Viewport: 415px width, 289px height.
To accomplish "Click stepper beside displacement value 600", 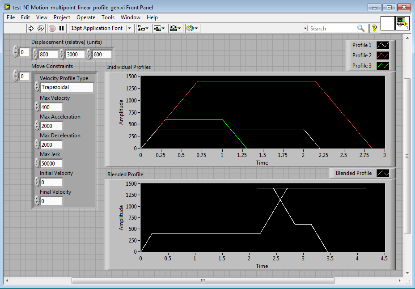I will (89, 54).
